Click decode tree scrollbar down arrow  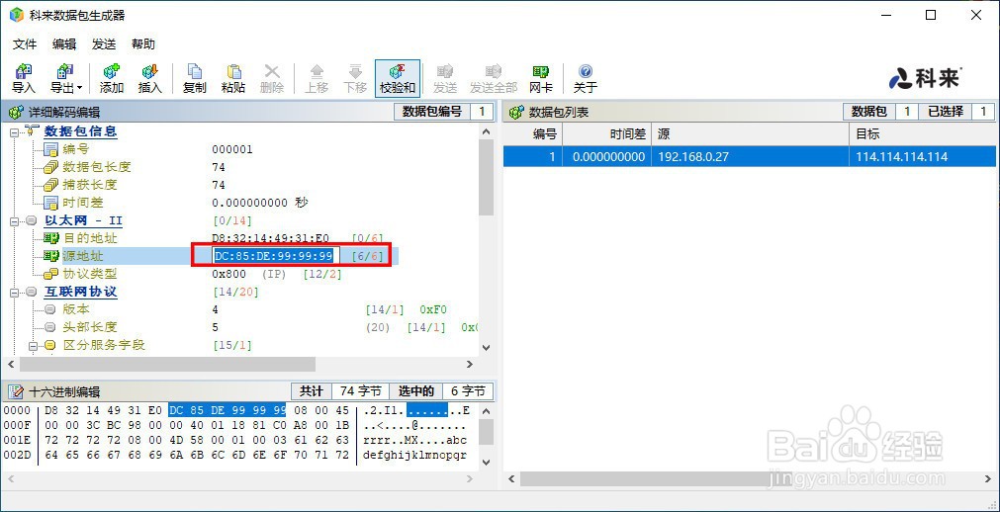click(x=486, y=348)
